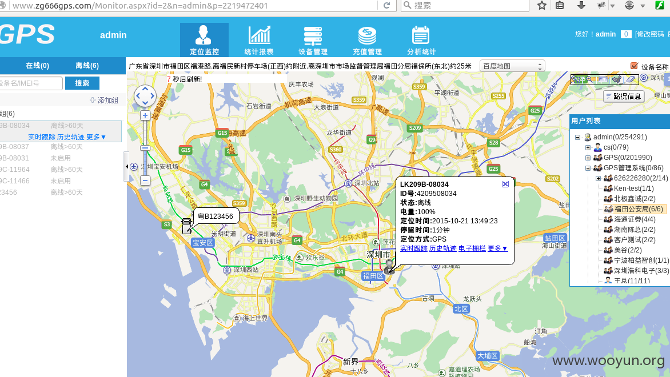670x377 pixels.
Task: Select Ken-test(1/1) in user list
Action: click(x=633, y=188)
